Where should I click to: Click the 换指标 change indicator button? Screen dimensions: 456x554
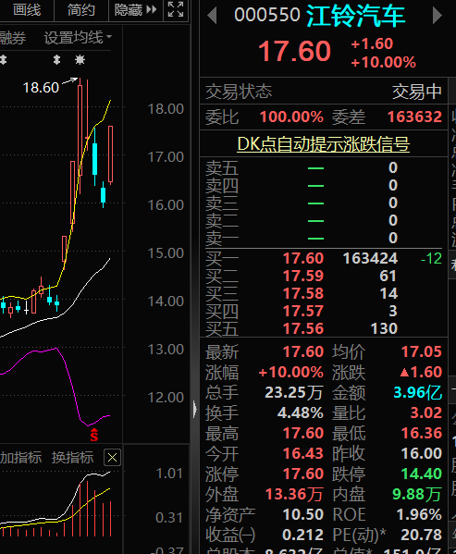pos(72,458)
